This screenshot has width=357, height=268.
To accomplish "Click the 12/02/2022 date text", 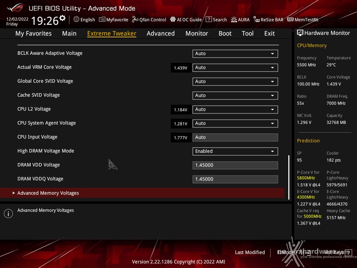I will 17,19.
